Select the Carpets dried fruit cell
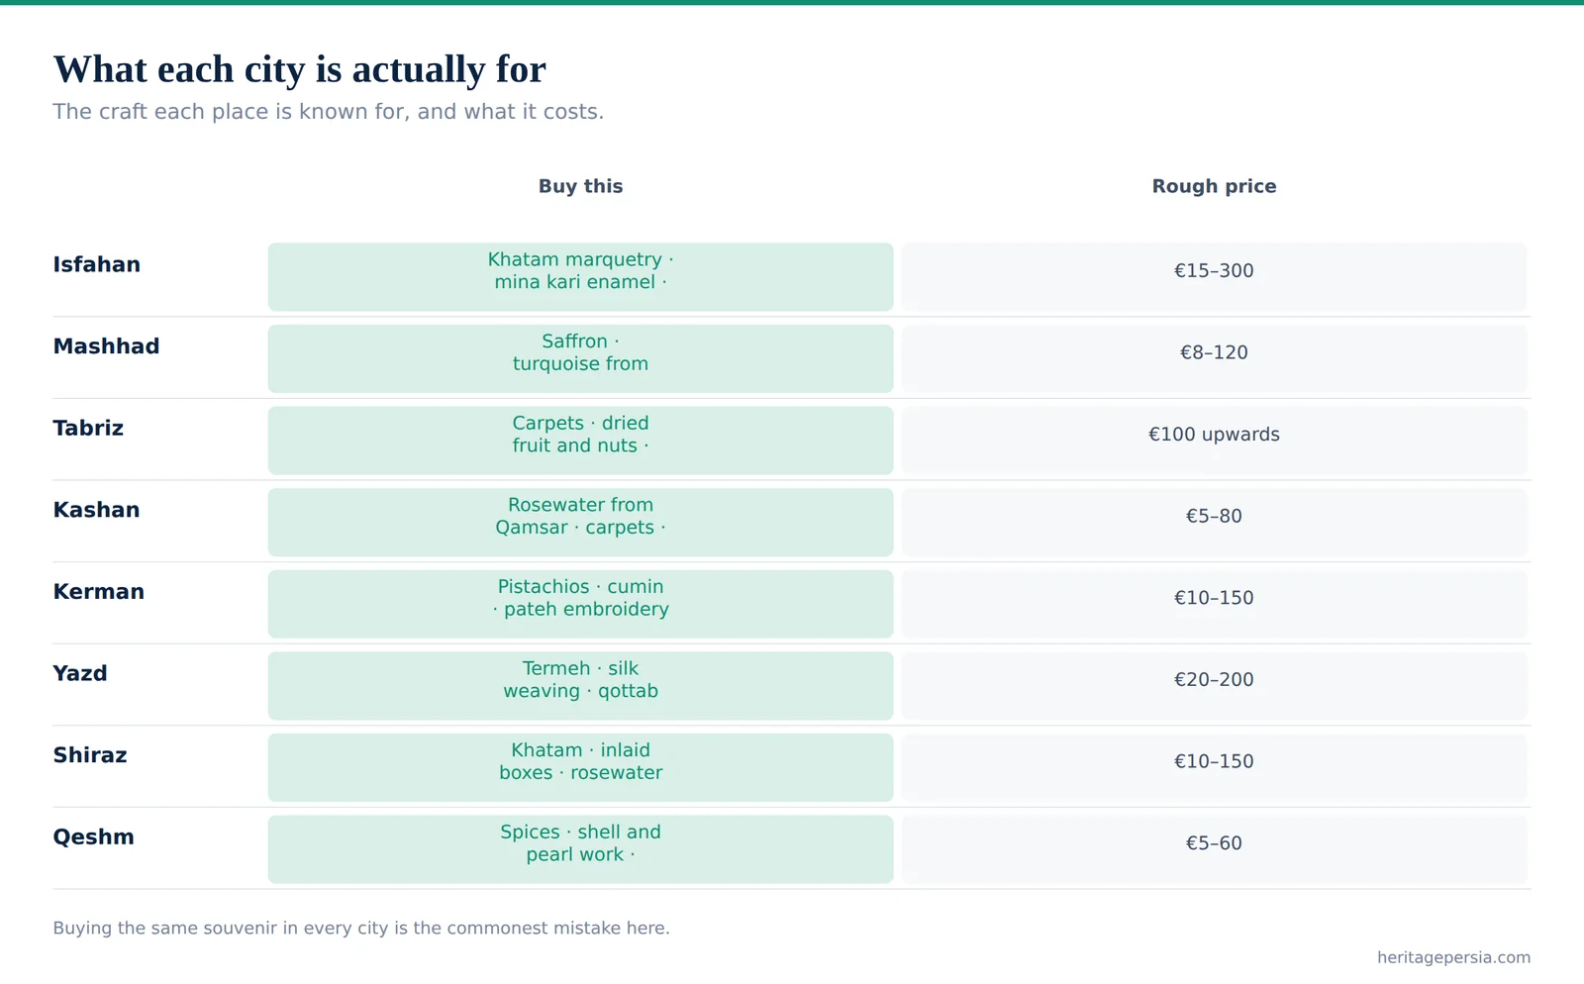 coord(580,441)
